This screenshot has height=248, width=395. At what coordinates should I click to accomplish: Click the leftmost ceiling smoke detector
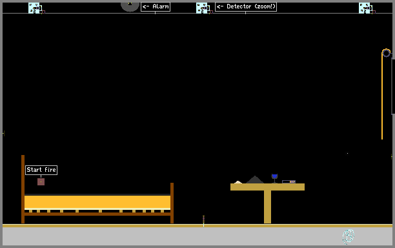coord(36,8)
